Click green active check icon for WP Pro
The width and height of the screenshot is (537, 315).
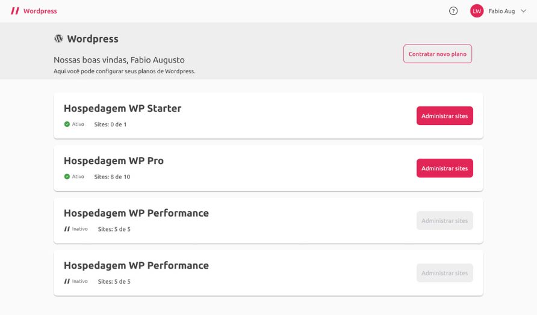(67, 177)
